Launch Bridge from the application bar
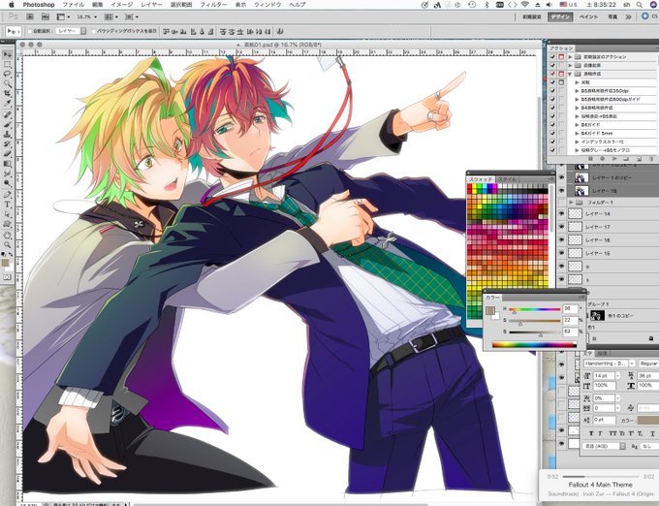 [x=30, y=16]
